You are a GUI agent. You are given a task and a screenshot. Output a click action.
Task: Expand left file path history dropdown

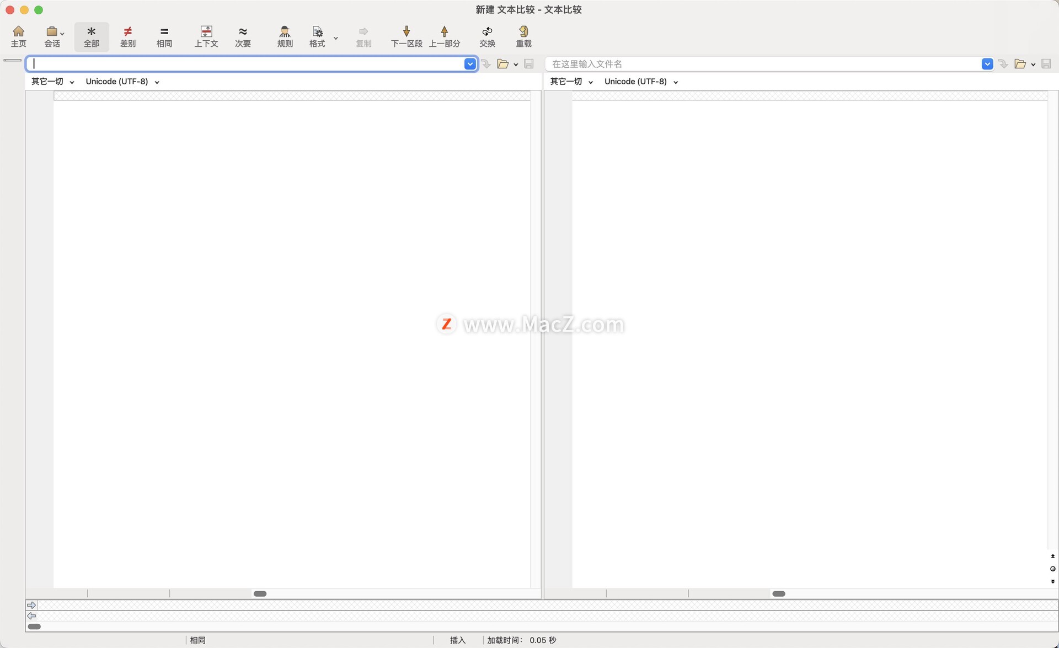(470, 64)
